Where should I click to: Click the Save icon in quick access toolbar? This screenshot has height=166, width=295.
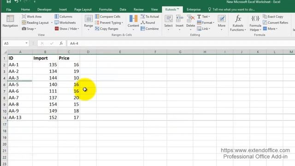8,1
